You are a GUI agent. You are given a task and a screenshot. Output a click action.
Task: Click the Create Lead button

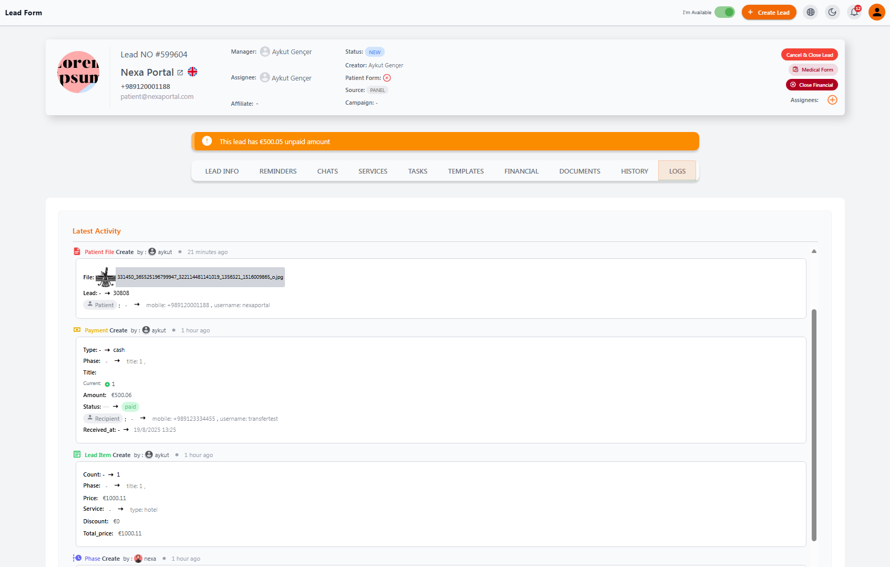769,12
